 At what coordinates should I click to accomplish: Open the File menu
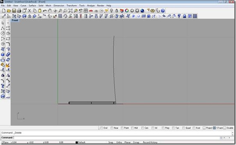point(3,5)
